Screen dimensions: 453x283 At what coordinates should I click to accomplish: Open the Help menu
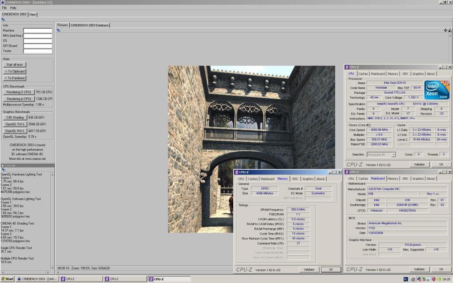tap(13, 8)
